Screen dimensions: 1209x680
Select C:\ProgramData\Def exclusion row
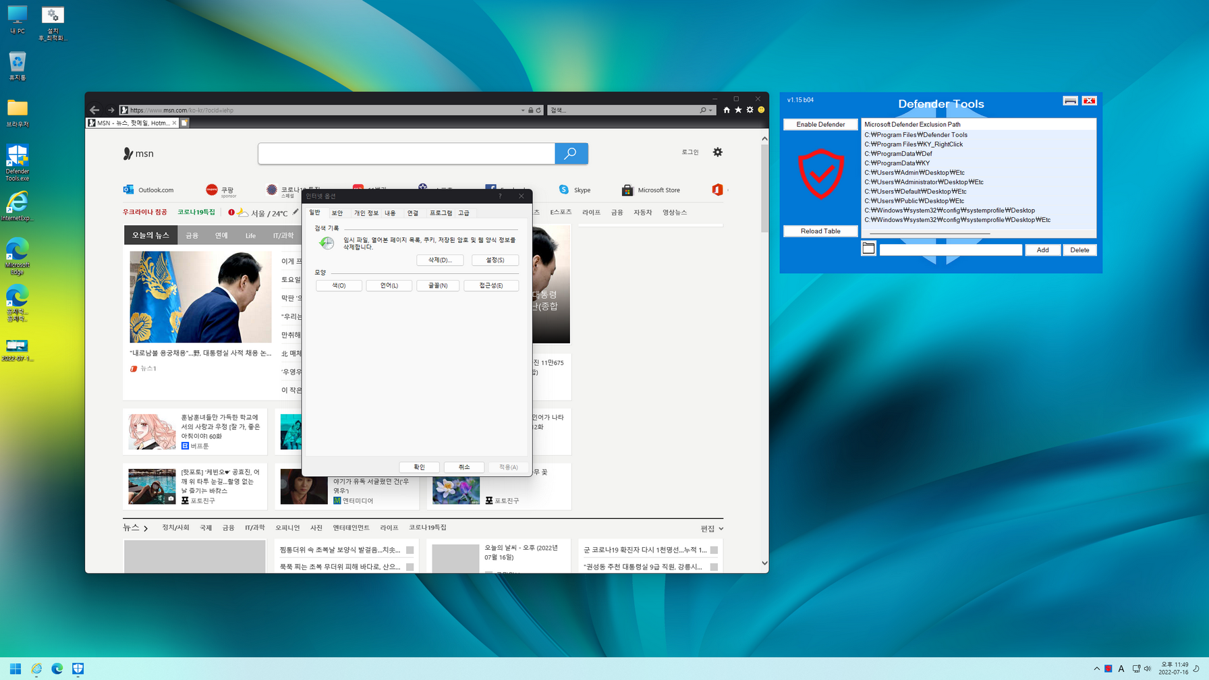point(978,154)
